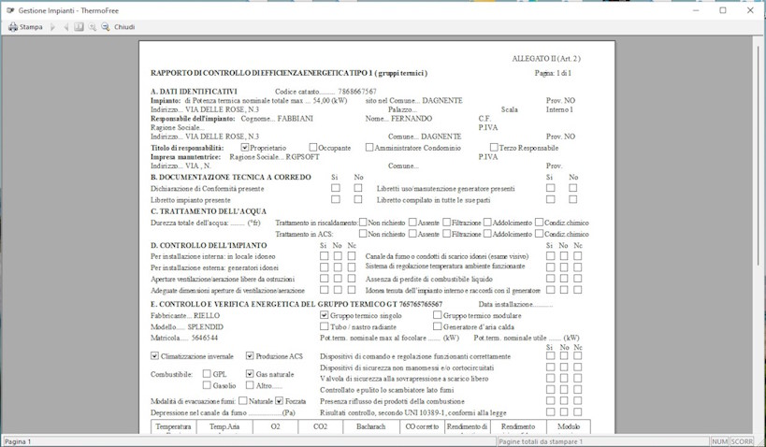This screenshot has width=766, height=447.
Task: Check the Gasolio checkbox
Action: point(207,385)
